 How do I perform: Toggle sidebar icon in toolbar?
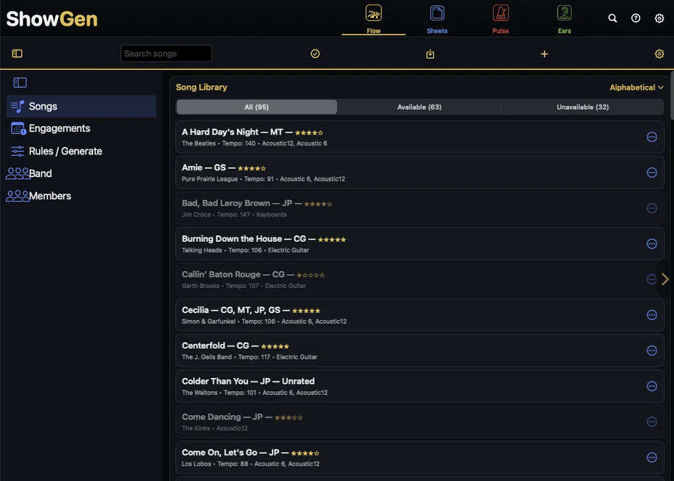(17, 54)
